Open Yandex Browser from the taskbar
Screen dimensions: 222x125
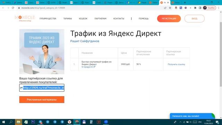coord(69,122)
